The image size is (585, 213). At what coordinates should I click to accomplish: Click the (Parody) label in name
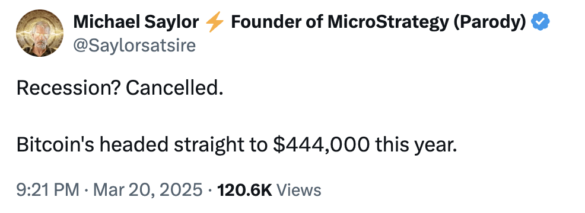[x=489, y=22]
